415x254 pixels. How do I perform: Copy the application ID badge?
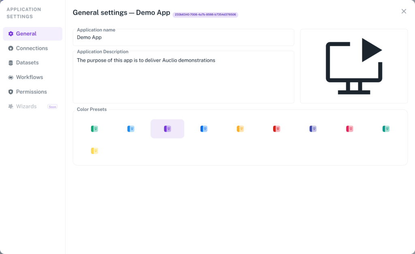click(x=205, y=15)
